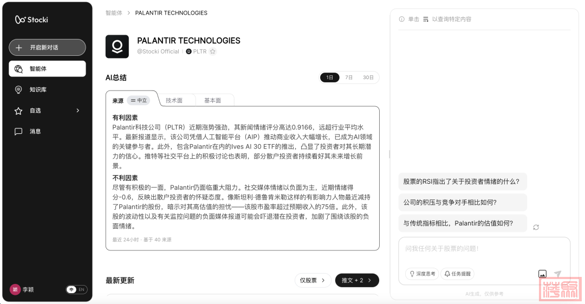Open the 自选 watchlist item
The height and width of the screenshot is (304, 585).
tap(47, 111)
